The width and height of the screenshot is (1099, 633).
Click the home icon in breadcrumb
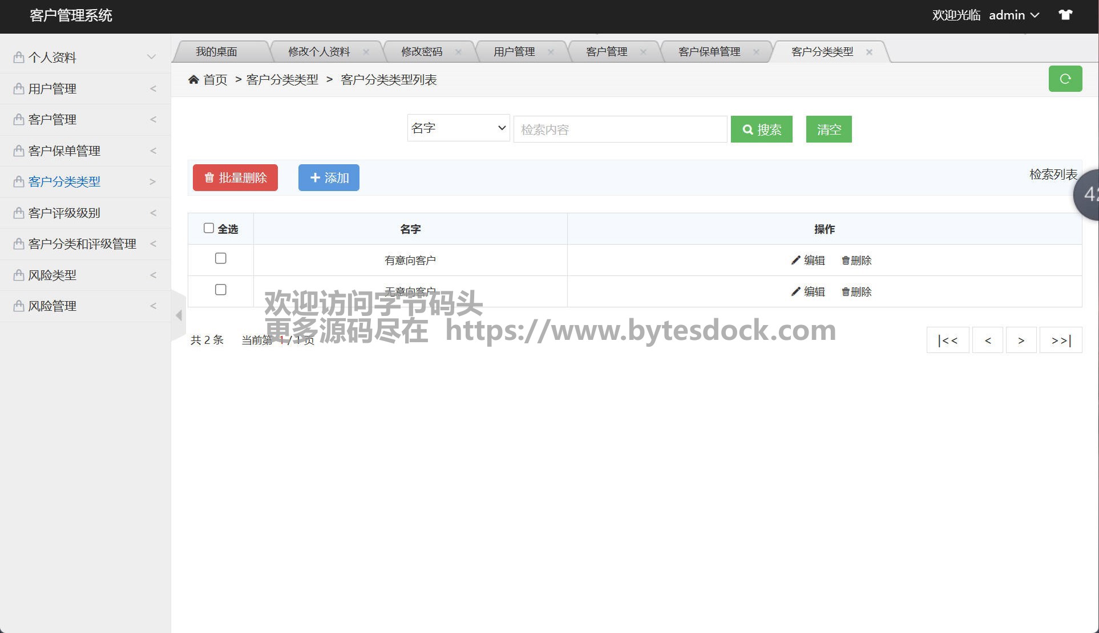point(193,80)
